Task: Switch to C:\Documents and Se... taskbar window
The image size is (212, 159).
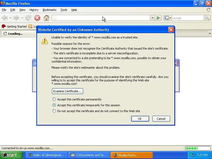Action: pos(89,155)
